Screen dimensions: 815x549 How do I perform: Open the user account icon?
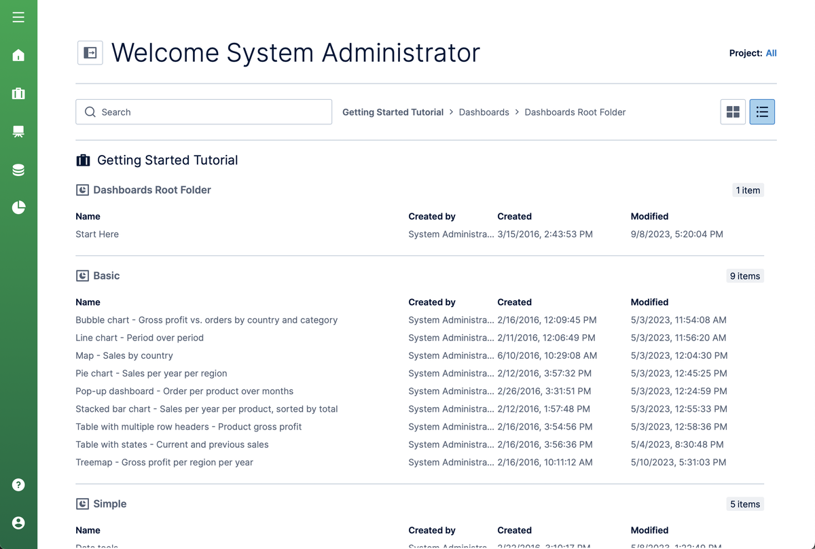click(18, 523)
